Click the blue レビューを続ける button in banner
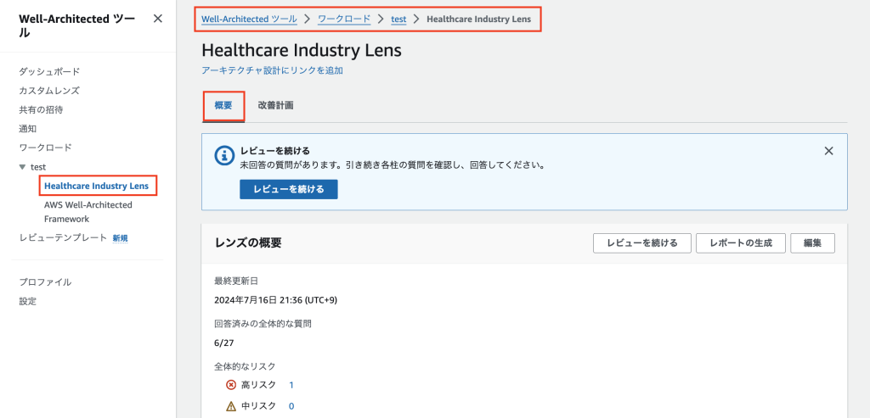Image resolution: width=870 pixels, height=418 pixels. [x=289, y=189]
